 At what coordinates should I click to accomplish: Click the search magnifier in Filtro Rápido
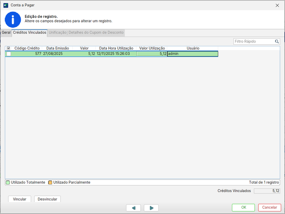pyautogui.click(x=277, y=42)
